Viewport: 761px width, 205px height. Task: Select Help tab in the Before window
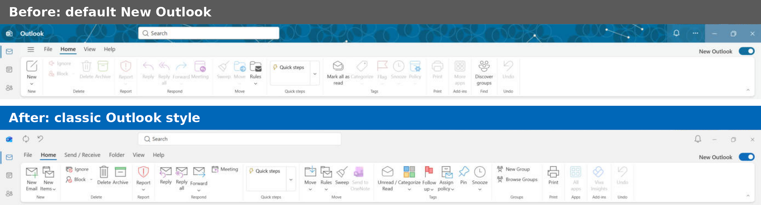click(109, 49)
